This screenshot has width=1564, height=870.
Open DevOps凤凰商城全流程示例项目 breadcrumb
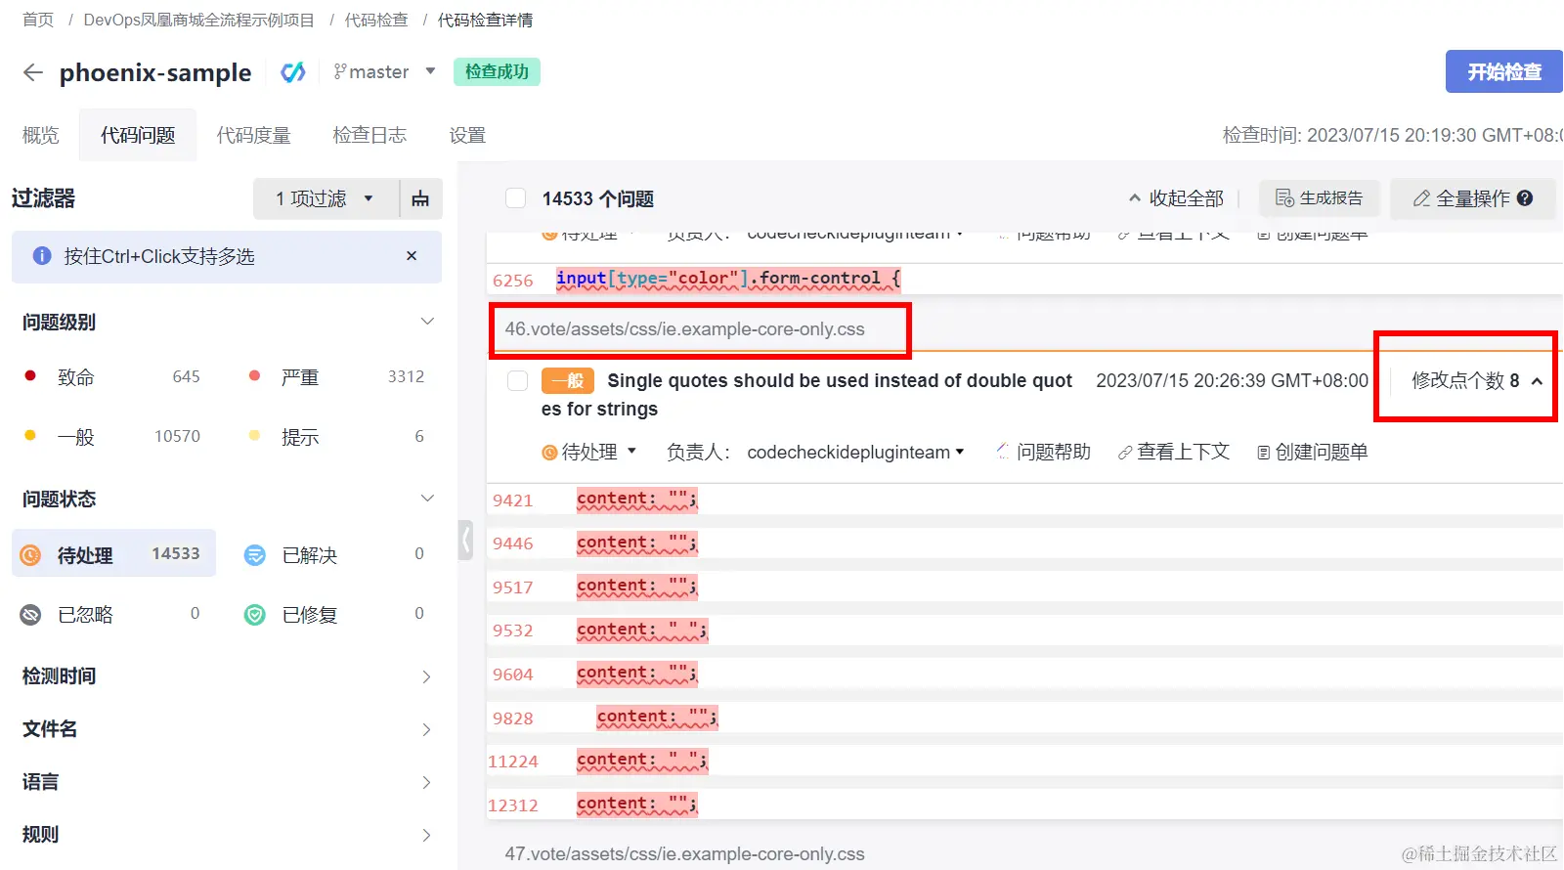click(x=199, y=20)
